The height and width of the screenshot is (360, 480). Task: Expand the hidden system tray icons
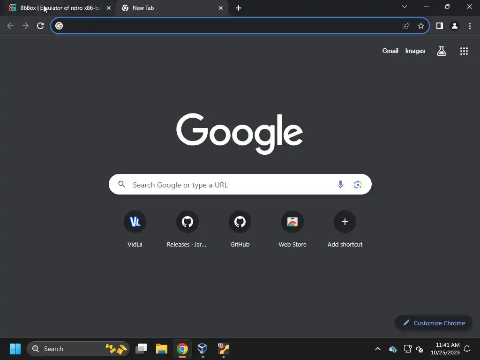[378, 349]
